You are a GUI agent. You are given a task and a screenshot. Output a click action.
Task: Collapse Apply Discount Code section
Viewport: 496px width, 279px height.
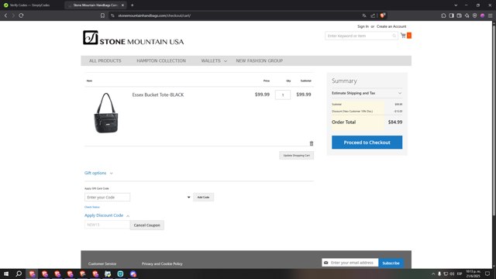[x=107, y=215]
